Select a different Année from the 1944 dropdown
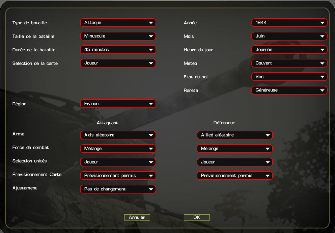The height and width of the screenshot is (233, 335). [x=289, y=23]
